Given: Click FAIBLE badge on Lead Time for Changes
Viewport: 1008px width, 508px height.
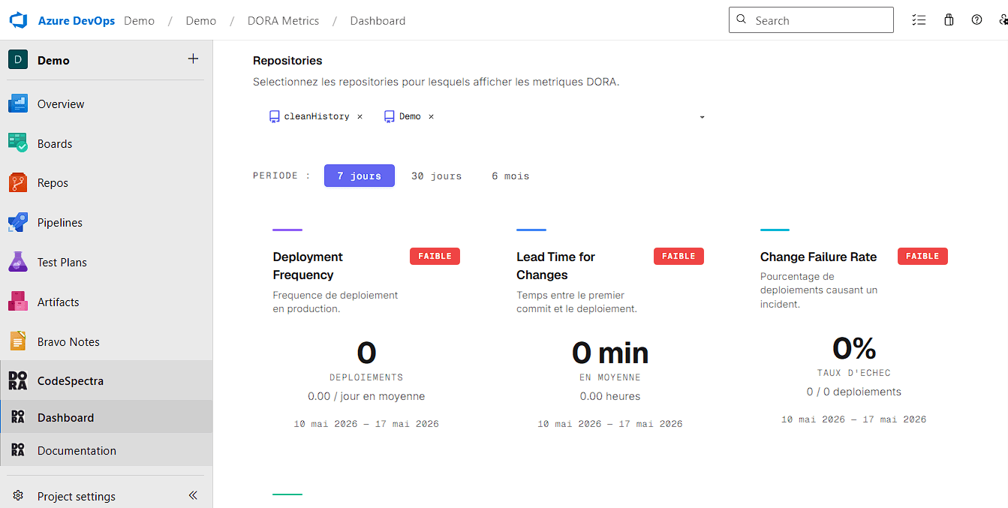Looking at the screenshot, I should tap(679, 256).
